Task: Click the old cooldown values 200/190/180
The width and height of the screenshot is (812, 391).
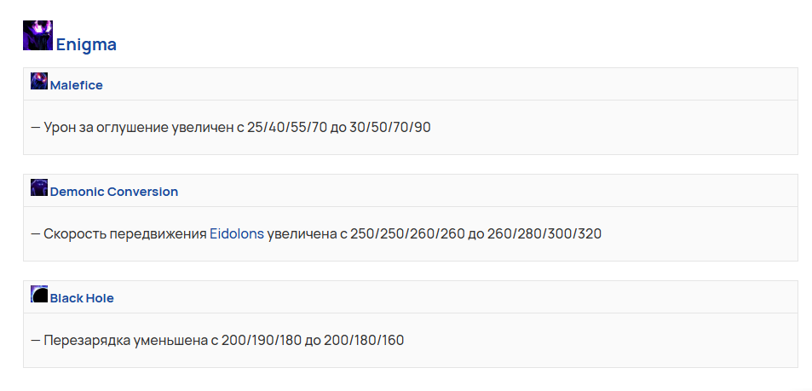Action: tap(262, 341)
